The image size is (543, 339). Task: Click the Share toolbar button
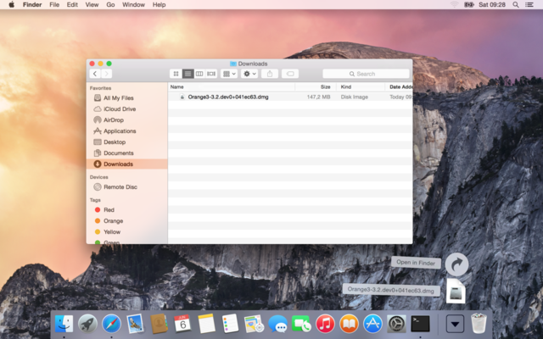[x=270, y=74]
